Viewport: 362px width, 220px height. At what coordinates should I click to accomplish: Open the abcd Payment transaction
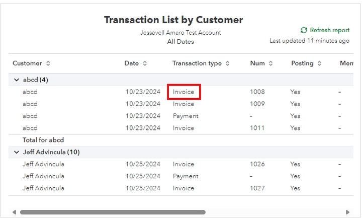pos(186,116)
